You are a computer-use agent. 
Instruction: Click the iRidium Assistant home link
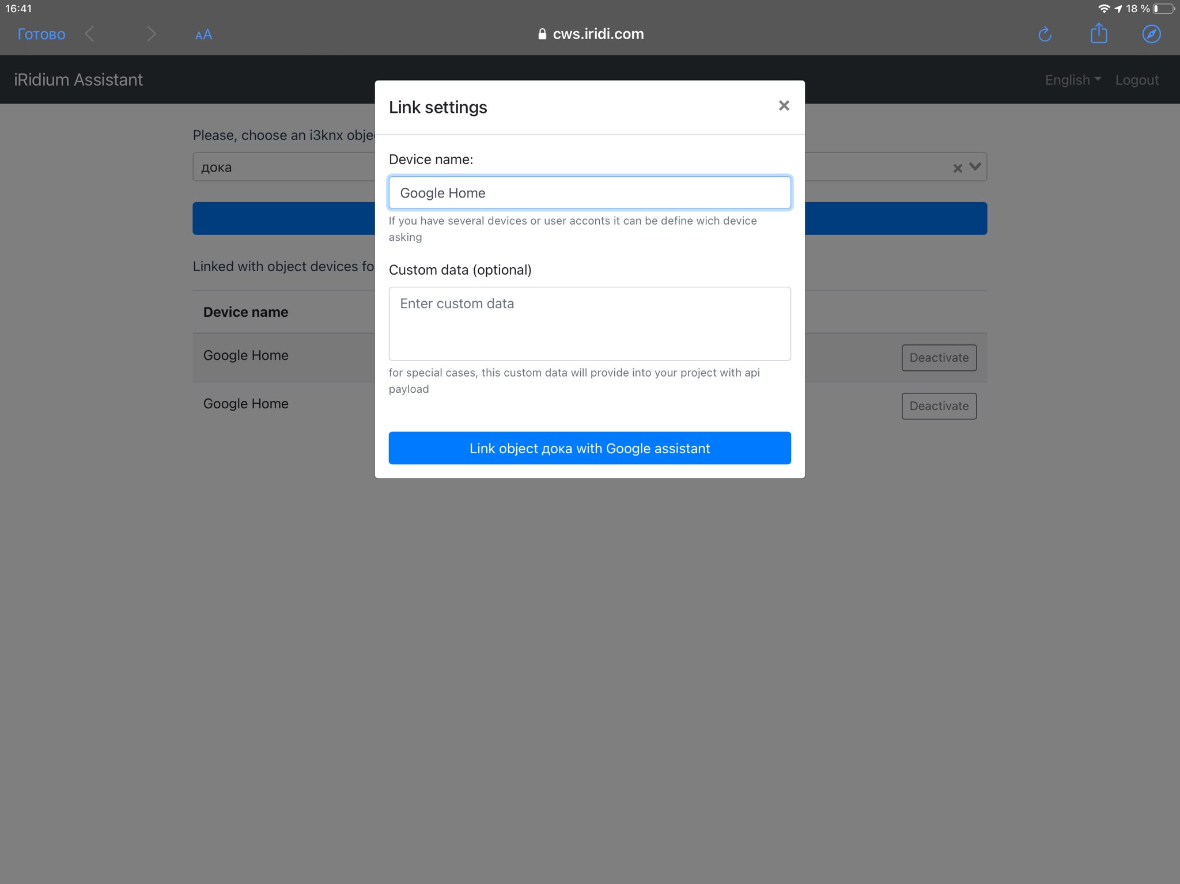click(79, 80)
